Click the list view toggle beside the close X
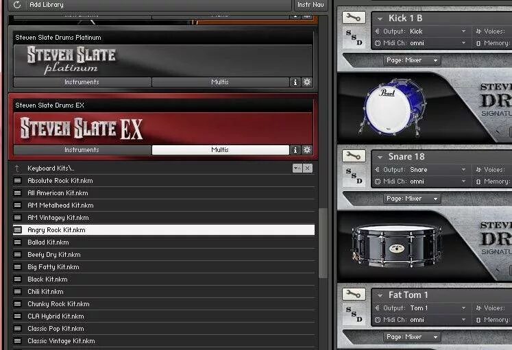 (x=297, y=168)
